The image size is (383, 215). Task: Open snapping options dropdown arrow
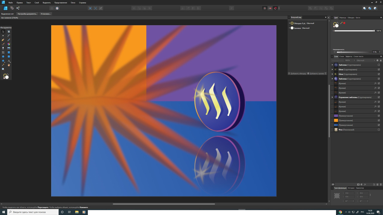pyautogui.click(x=279, y=8)
